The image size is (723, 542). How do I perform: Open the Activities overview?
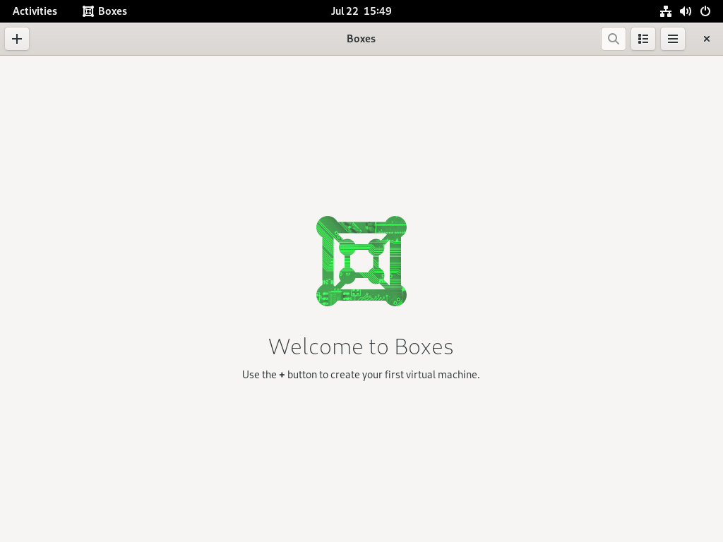pos(35,11)
